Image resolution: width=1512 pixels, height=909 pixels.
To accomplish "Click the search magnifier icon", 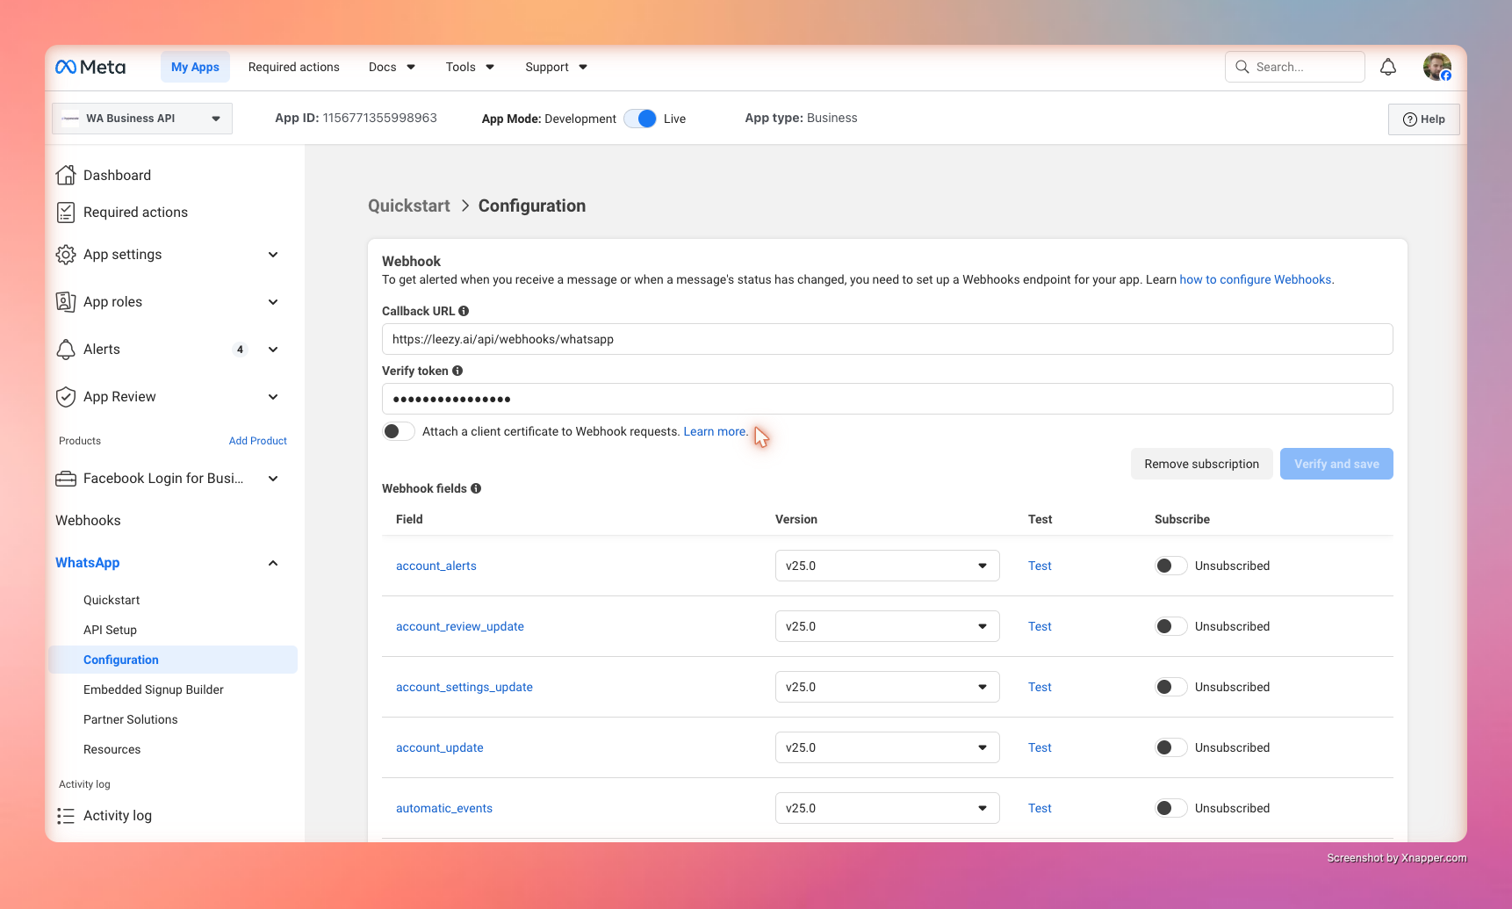I will click(x=1242, y=67).
